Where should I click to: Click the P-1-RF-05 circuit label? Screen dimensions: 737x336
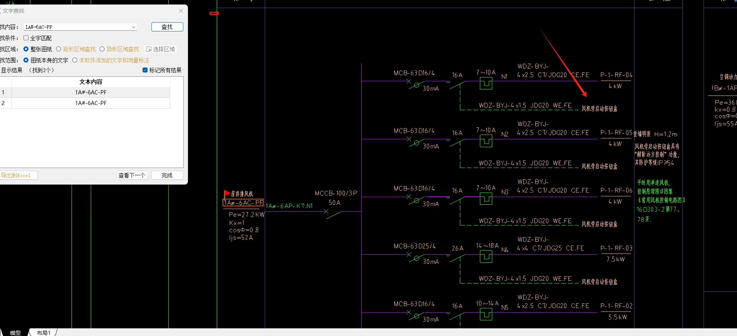click(x=616, y=133)
